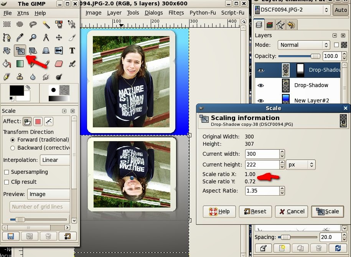Select the Eraser tool

pos(59,64)
